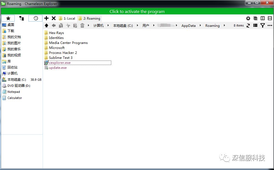Image resolution: width=274 pixels, height=170 pixels.
Task: Expand the arrow after 计算机 breadcrumb
Action: coord(108,25)
